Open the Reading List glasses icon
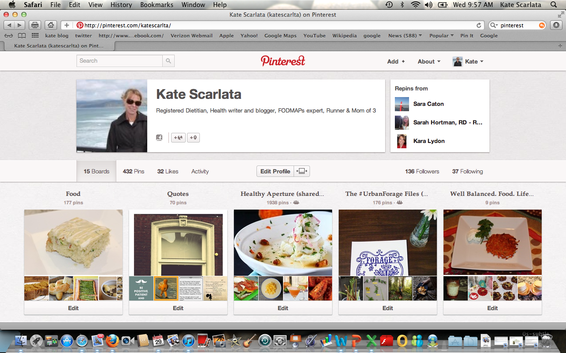This screenshot has width=566, height=353. point(8,36)
